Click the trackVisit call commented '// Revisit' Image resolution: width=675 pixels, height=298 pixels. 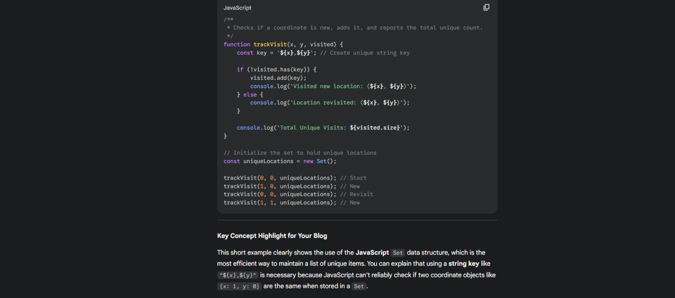298,194
